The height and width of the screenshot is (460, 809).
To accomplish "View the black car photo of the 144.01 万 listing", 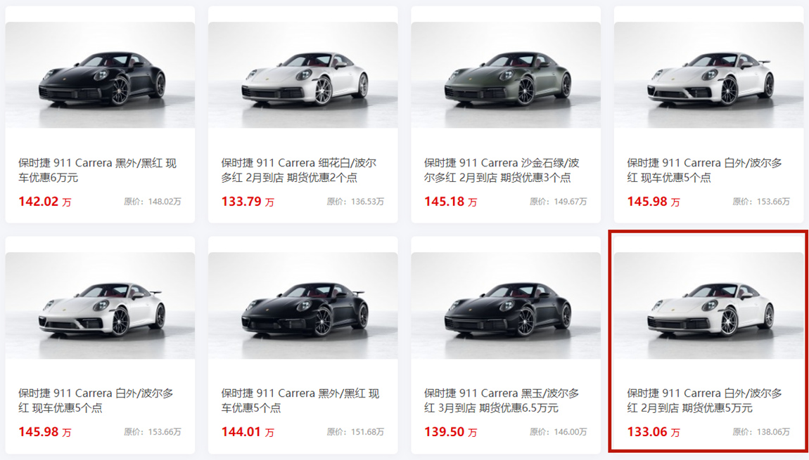I will point(303,305).
